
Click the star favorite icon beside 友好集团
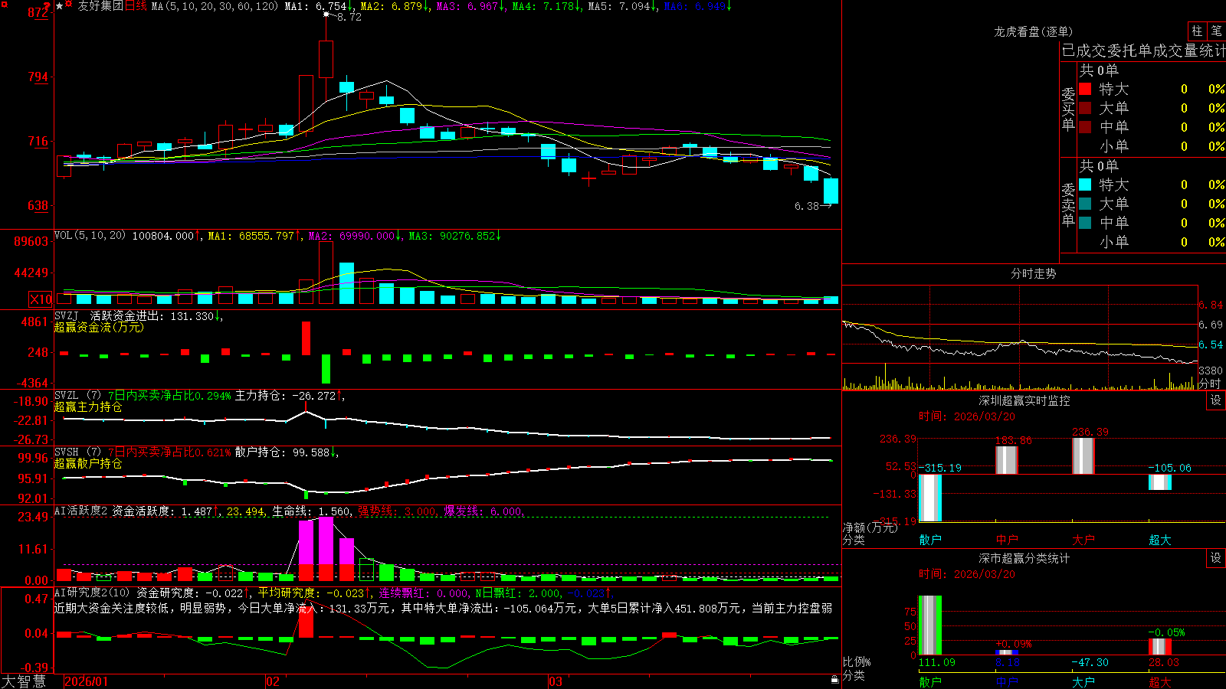[x=59, y=5]
